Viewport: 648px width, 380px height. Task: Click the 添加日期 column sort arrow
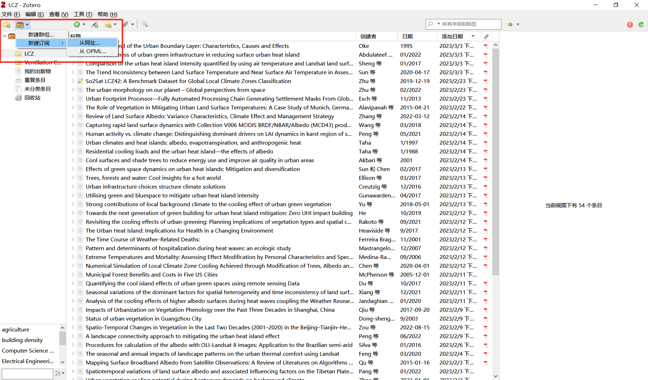(473, 36)
